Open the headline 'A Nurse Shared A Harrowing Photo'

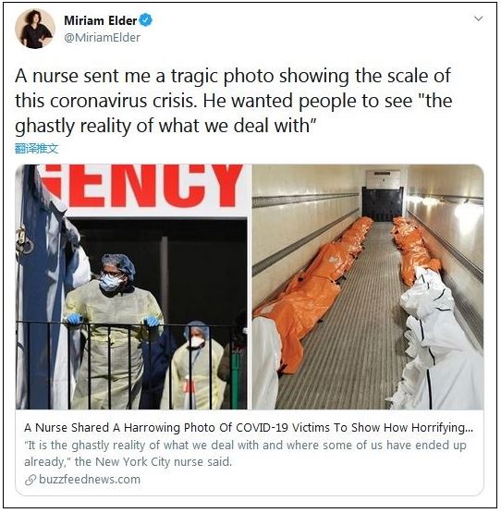[x=249, y=428]
